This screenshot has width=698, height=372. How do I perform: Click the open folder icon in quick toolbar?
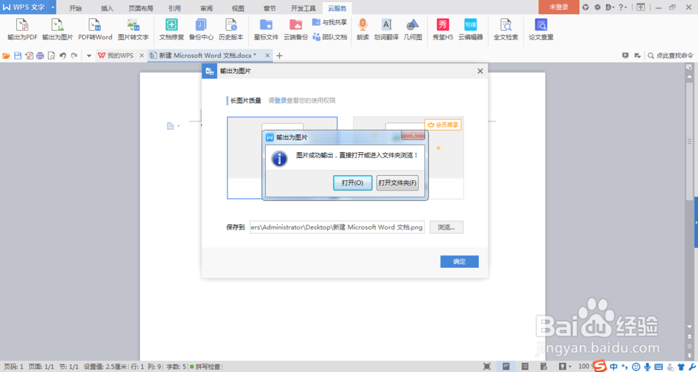tap(6, 56)
